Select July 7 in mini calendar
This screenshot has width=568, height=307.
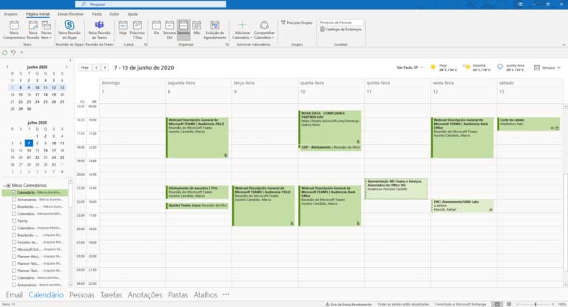(29, 144)
